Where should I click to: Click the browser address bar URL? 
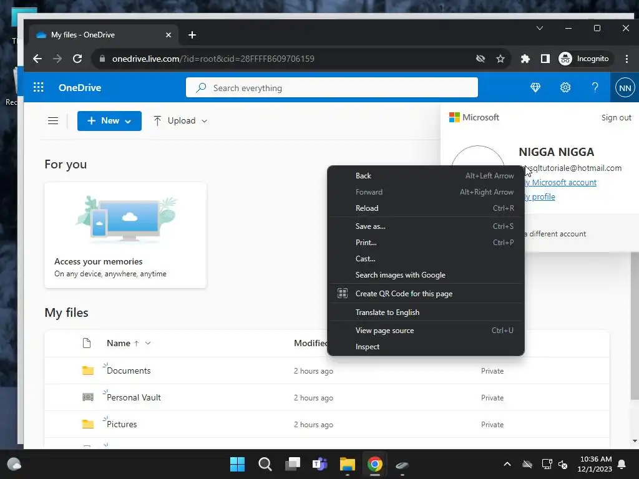click(213, 59)
